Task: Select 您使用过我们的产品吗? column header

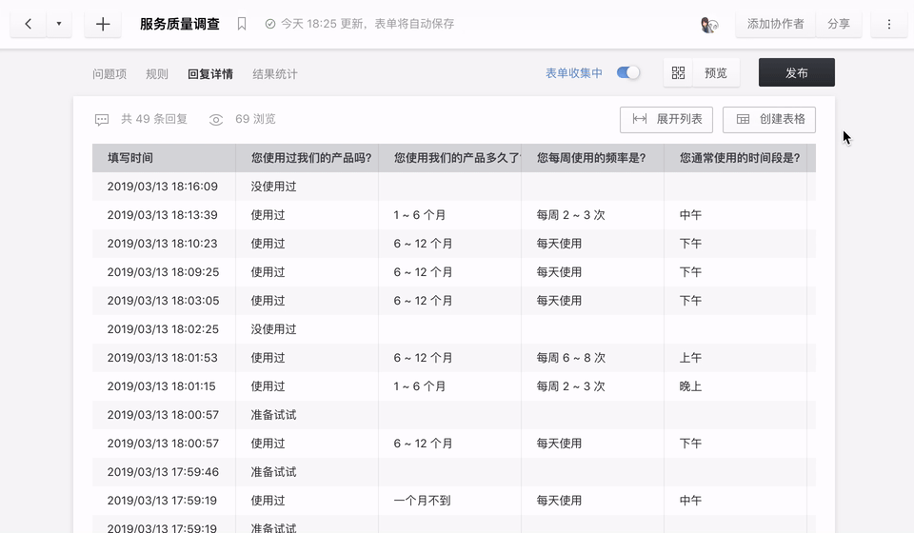Action: (308, 158)
